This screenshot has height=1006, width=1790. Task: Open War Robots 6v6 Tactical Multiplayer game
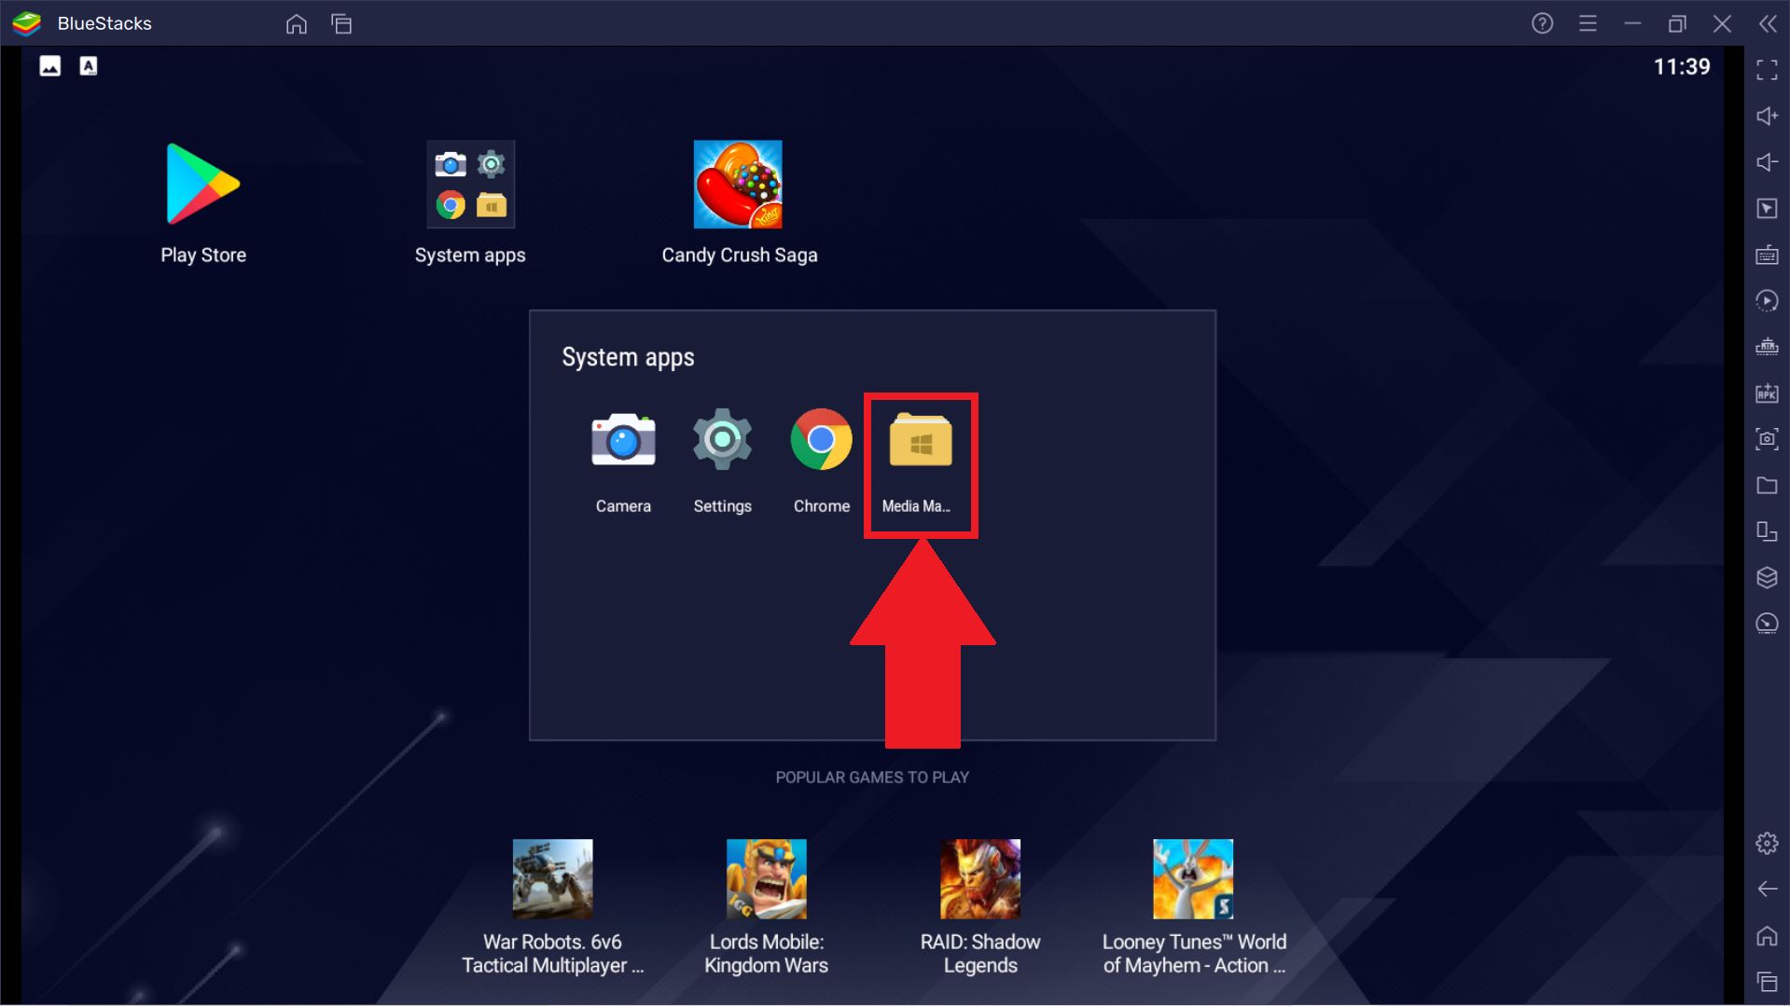coord(552,879)
